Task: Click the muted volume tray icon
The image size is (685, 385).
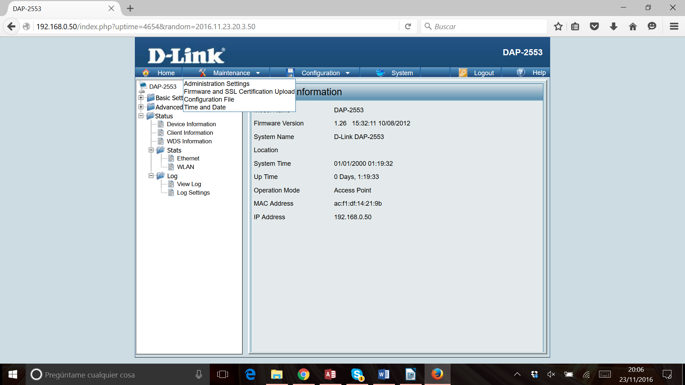Action: click(551, 374)
